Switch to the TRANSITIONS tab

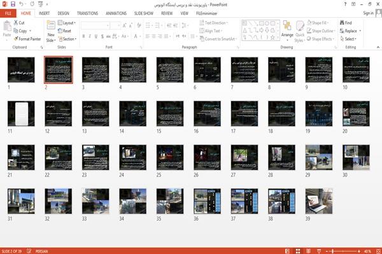[87, 13]
